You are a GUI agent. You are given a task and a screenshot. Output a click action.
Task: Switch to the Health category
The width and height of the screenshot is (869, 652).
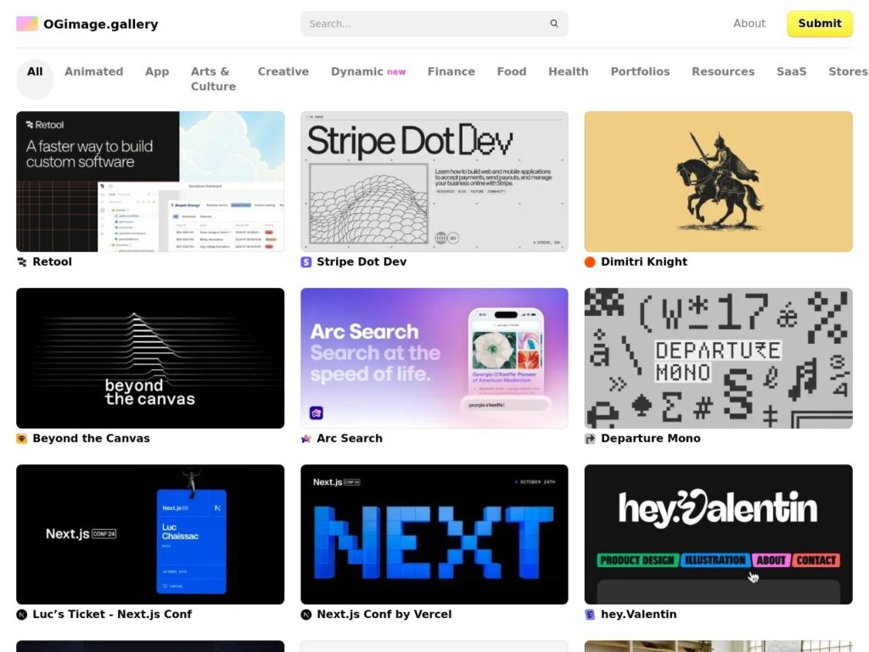[568, 71]
